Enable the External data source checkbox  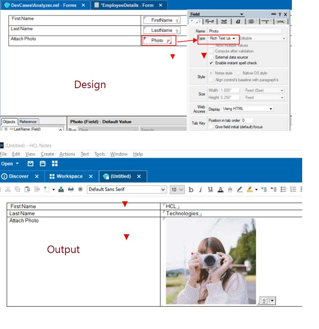pyautogui.click(x=212, y=57)
